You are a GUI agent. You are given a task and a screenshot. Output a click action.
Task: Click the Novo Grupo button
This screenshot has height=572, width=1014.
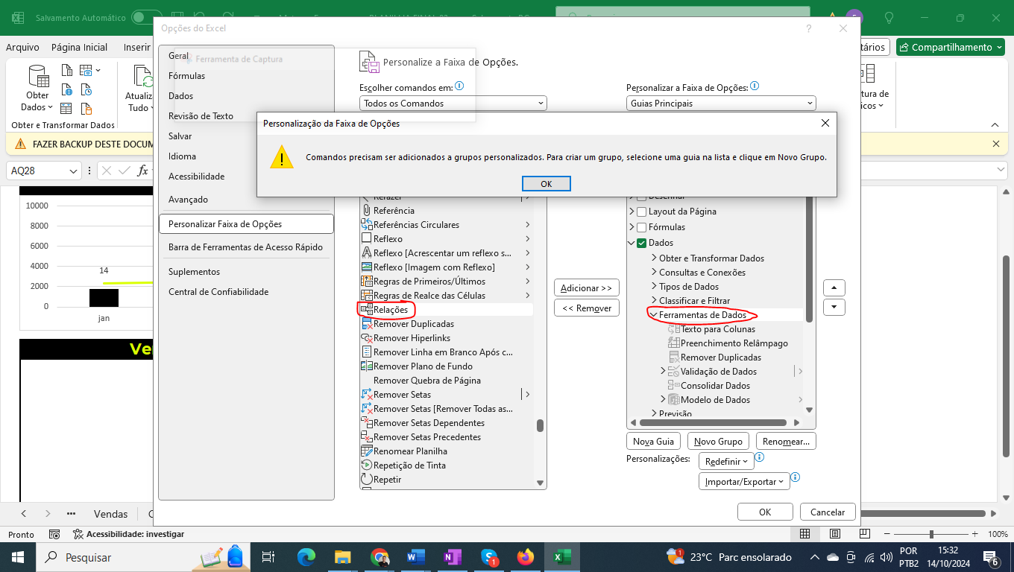pos(719,442)
